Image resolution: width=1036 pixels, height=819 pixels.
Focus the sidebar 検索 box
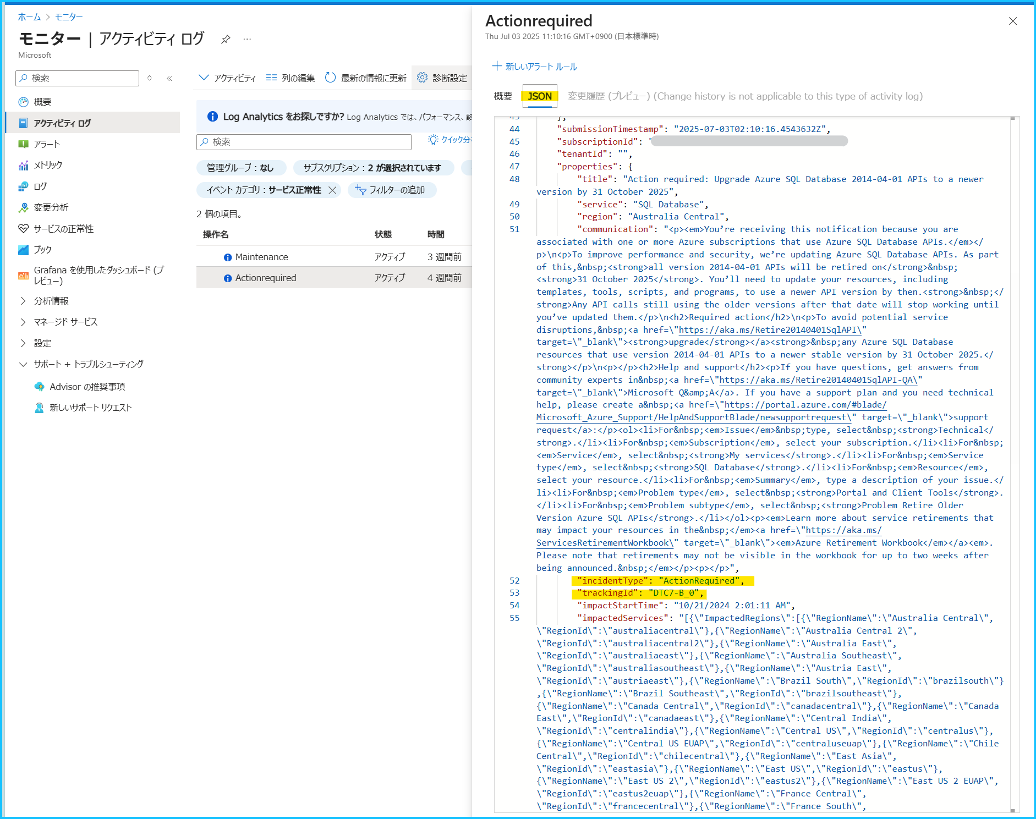[x=78, y=78]
